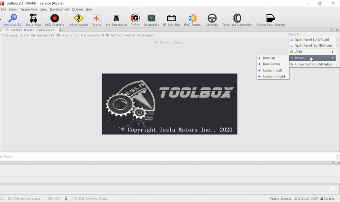
Task: Open the Panels menu
Action: [13, 9]
